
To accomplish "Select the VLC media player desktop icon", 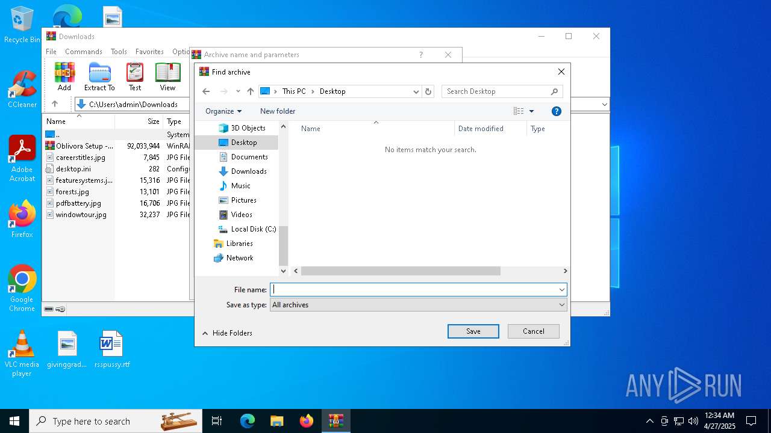I will click(x=22, y=354).
